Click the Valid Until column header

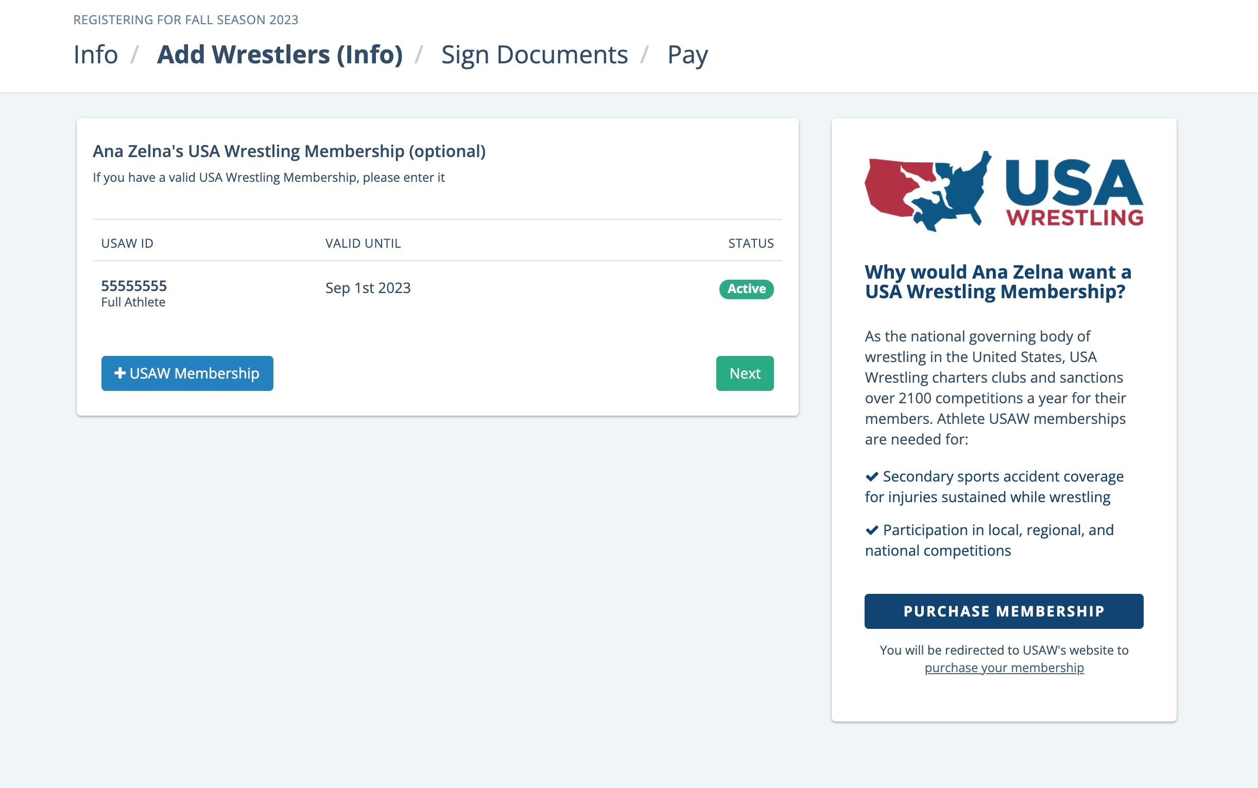(x=363, y=244)
